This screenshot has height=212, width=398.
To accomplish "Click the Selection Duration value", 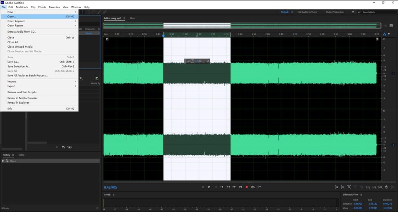I will [x=388, y=203].
